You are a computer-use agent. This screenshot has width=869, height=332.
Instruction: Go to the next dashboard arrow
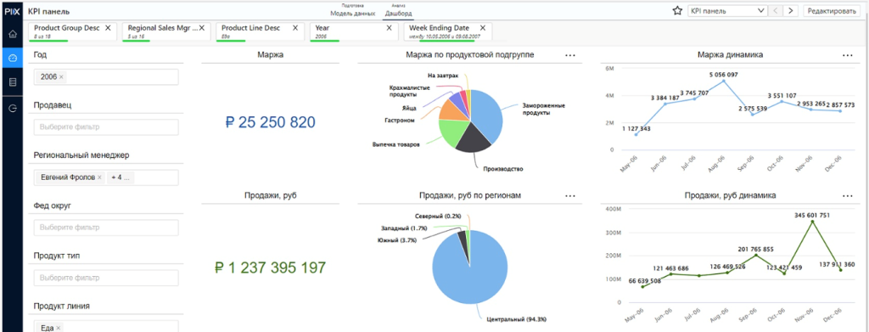click(x=791, y=10)
